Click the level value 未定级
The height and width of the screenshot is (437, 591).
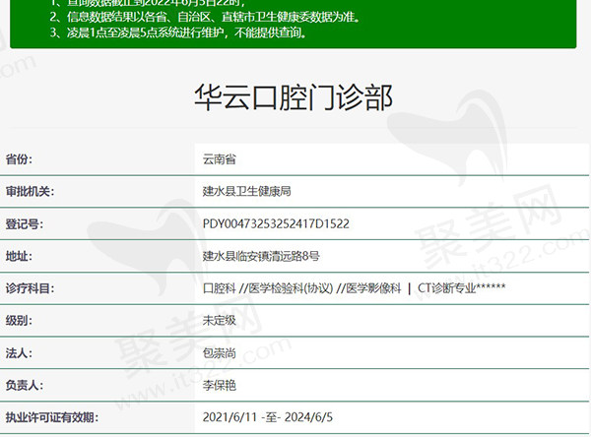pyautogui.click(x=220, y=321)
